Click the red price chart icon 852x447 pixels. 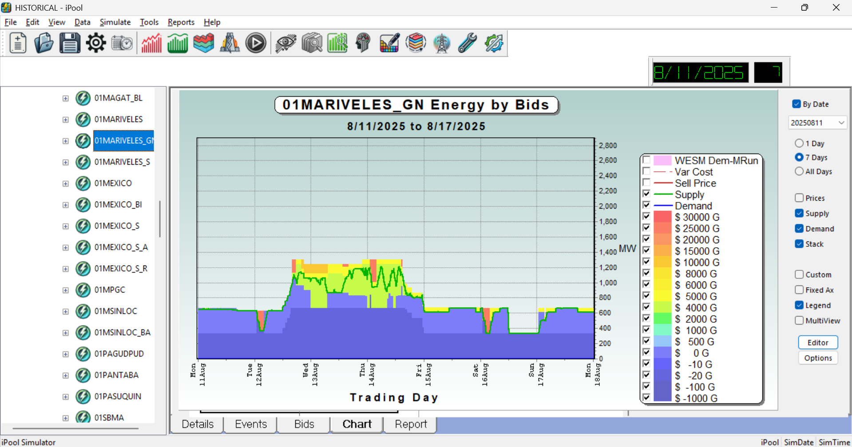(151, 44)
